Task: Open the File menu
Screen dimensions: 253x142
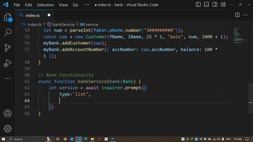Action: [17, 5]
